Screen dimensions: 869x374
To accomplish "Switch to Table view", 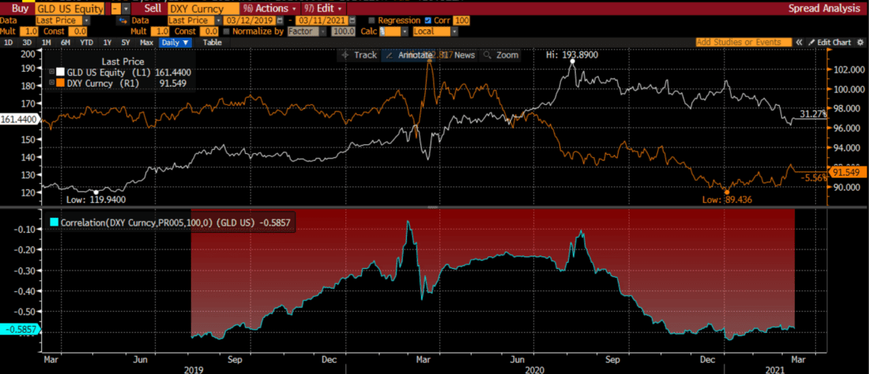I will click(212, 42).
